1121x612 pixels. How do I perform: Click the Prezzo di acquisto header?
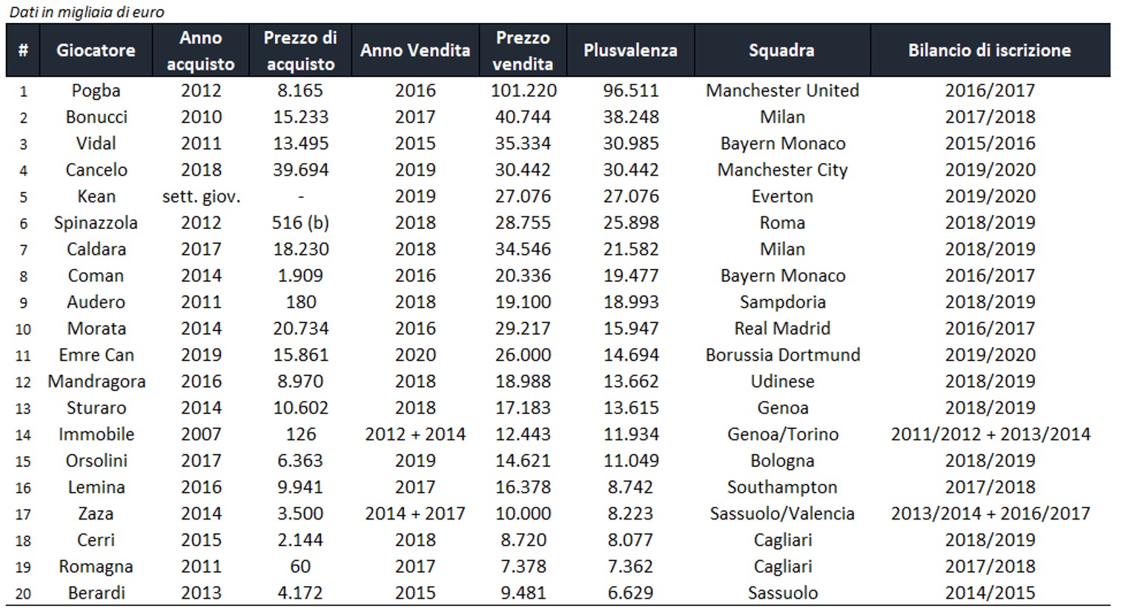tap(300, 50)
